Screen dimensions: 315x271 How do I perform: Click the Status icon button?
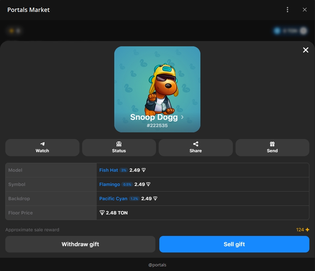[119, 144]
